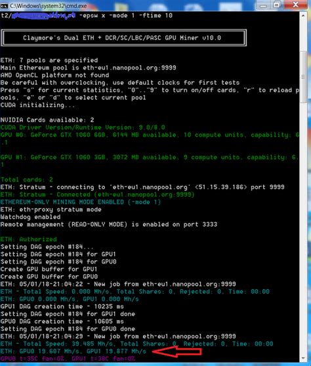Viewport: 311px width, 366px height.
Task: Click 'Setting DAG epoch #184 for GPU0 done' line
Action: 68,329
